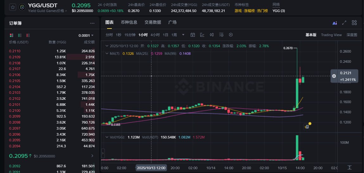Expand more time interval options arrow
Screen dimensions: 364x173
point(183,35)
